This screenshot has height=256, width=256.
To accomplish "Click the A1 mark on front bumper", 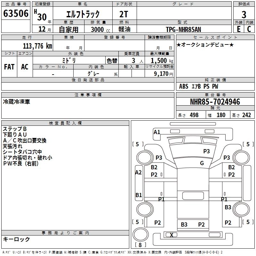I will 157,132.
